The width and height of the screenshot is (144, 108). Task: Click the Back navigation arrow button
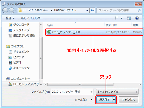tap(5, 10)
